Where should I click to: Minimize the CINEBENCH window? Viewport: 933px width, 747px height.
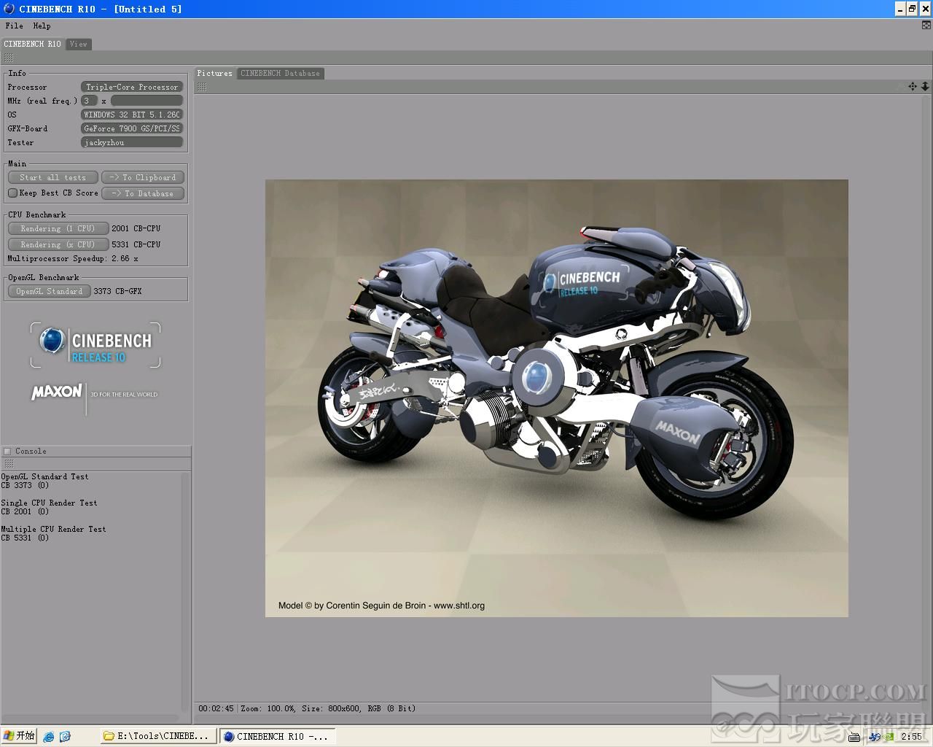[900, 9]
